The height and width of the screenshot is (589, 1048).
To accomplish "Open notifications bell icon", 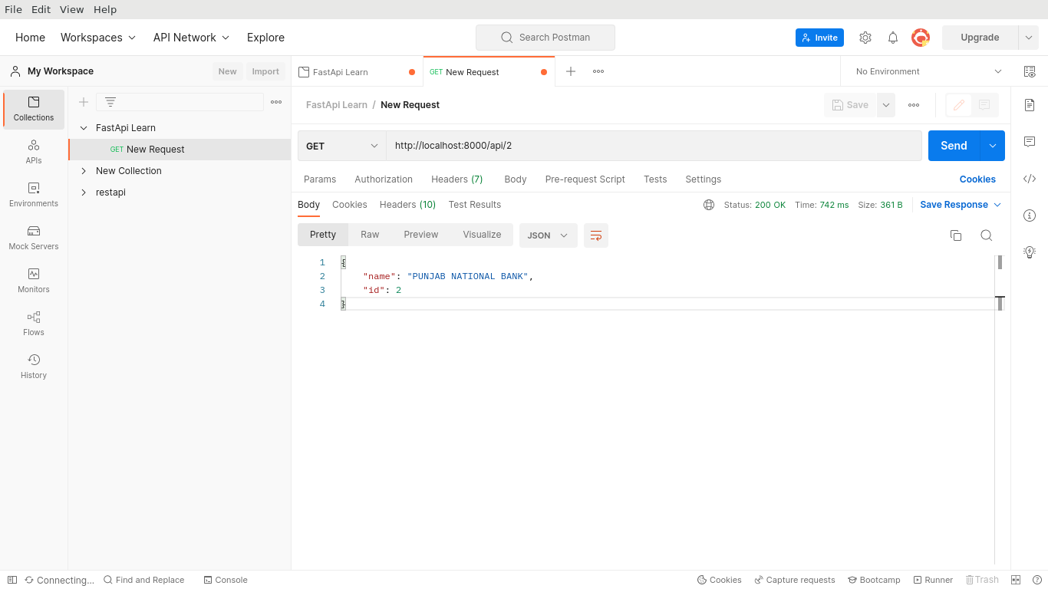I will 893,38.
